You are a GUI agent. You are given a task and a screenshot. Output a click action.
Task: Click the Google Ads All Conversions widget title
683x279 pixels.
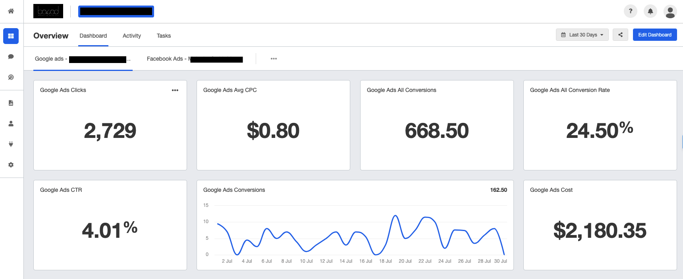coord(401,90)
